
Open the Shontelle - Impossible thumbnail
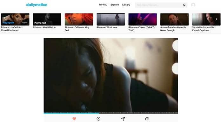coord(206,19)
